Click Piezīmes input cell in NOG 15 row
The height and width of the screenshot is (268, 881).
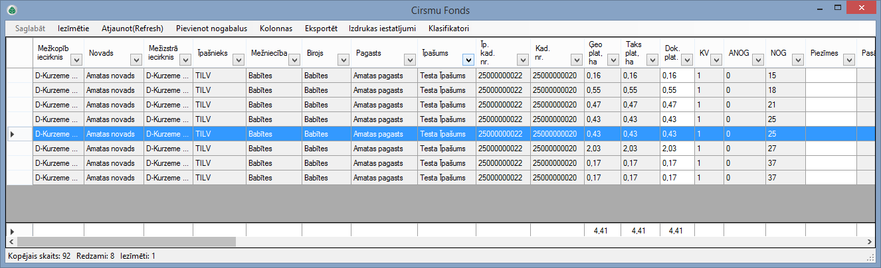[831, 76]
